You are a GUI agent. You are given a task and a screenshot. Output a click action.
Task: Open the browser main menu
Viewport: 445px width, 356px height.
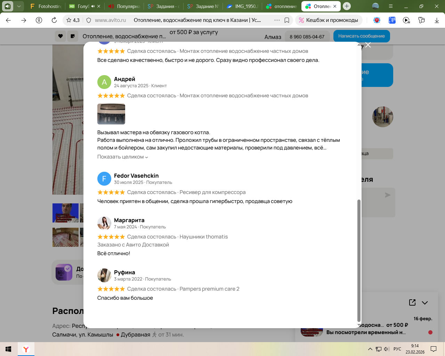pos(391,6)
